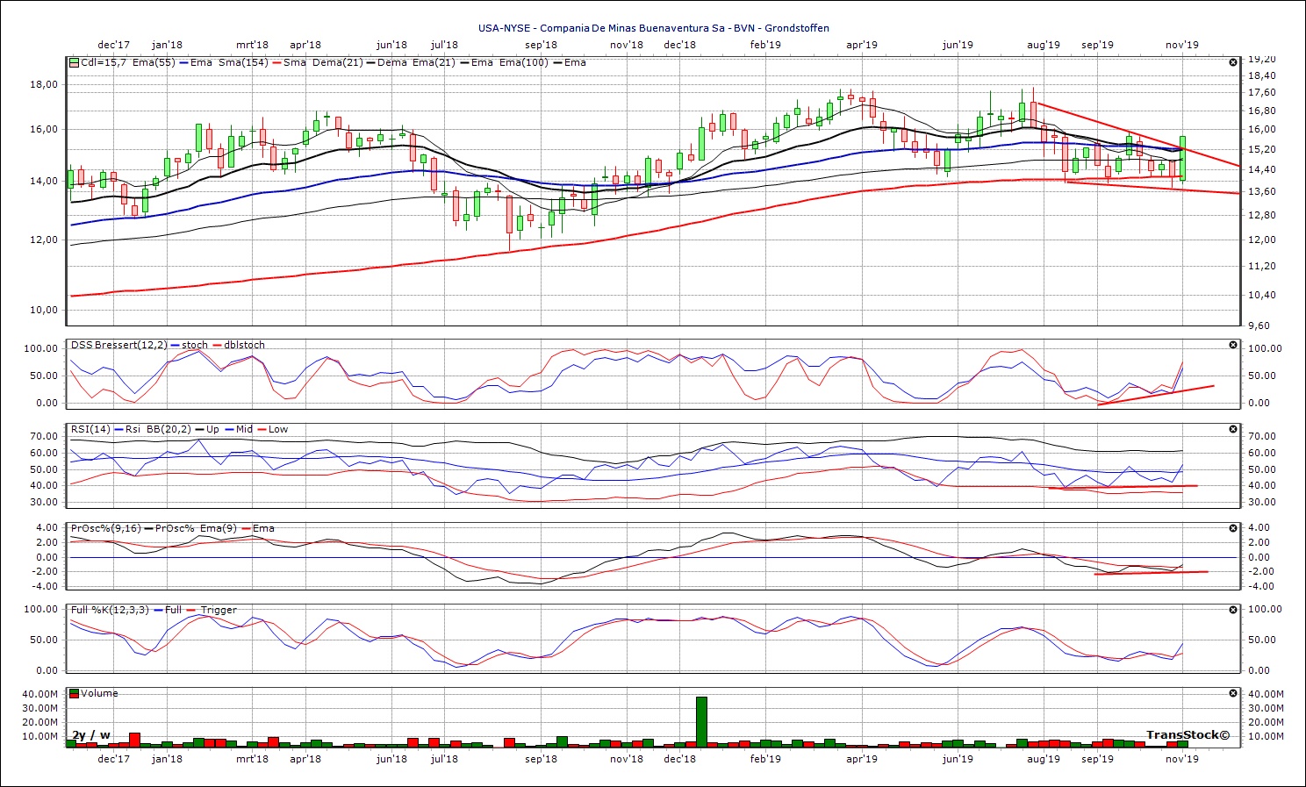
Task: Select the Cdl=15,7 legend label
Action: [104, 62]
